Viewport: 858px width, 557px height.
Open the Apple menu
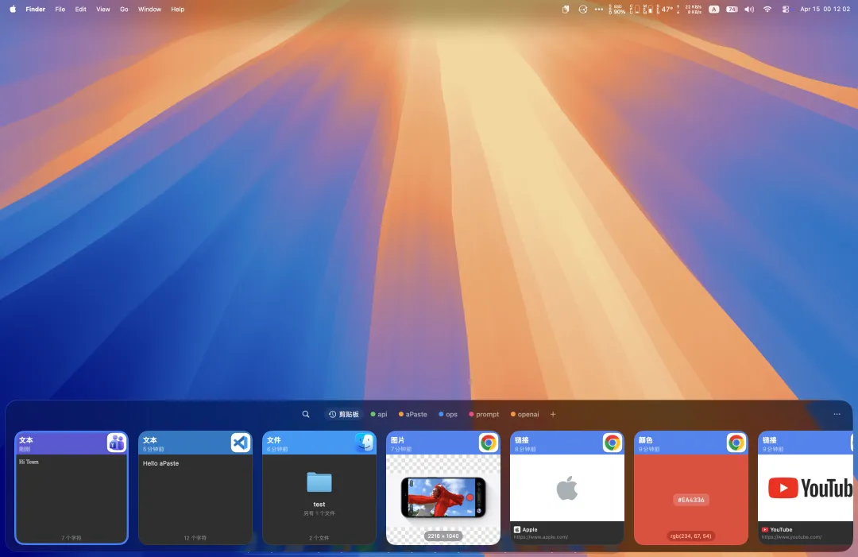[x=13, y=10]
